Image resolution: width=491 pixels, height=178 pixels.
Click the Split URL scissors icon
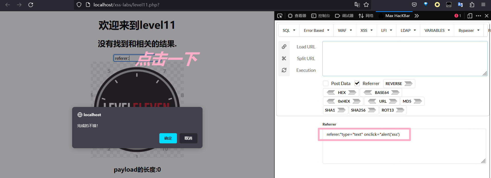click(x=284, y=59)
